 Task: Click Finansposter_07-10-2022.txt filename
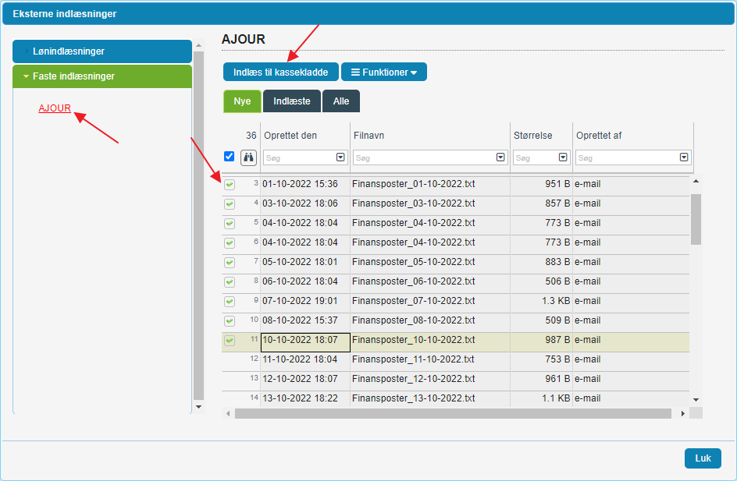[413, 301]
